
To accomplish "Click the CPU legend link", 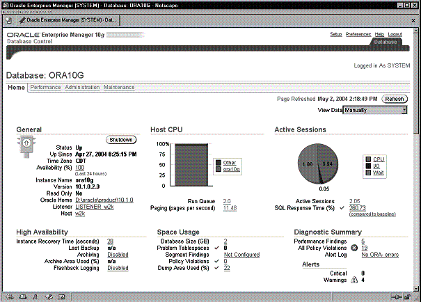I will [x=379, y=159].
